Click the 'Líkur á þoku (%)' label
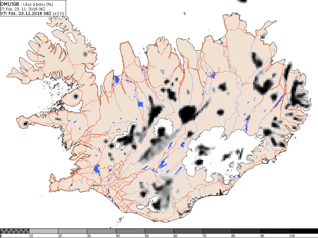This screenshot has height=238, width=318. point(38,4)
